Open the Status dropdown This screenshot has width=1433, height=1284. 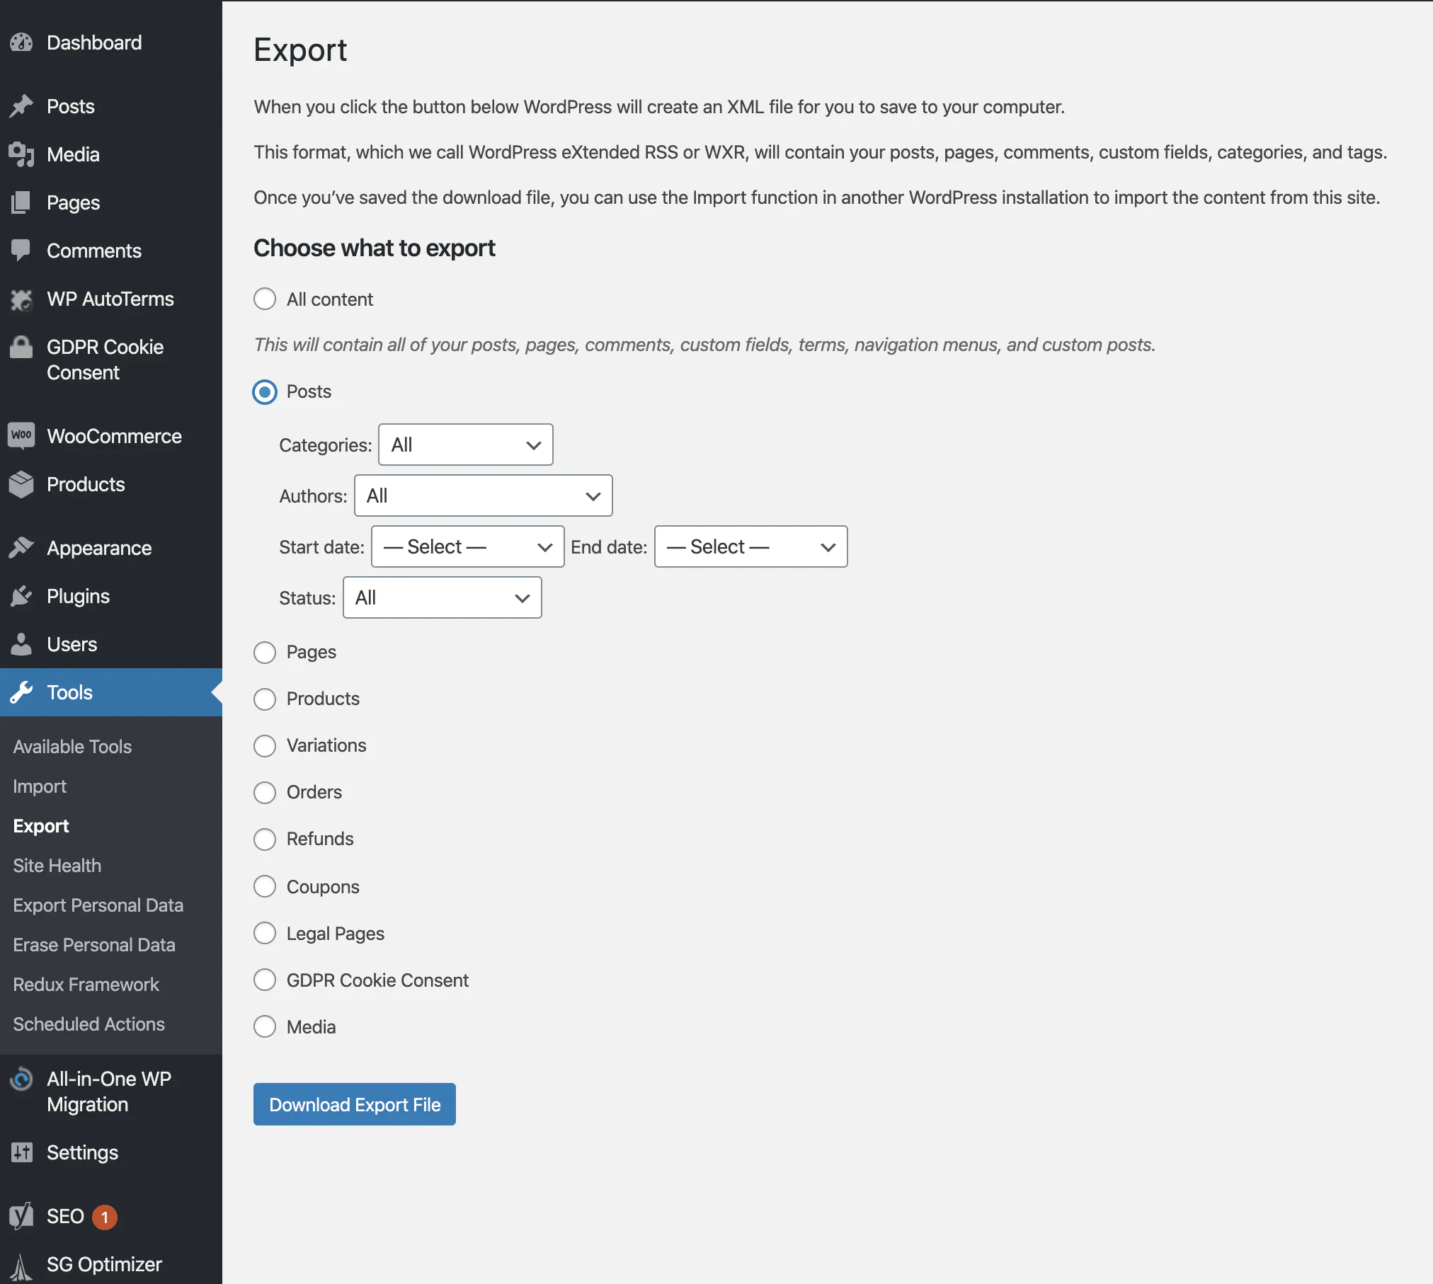[x=442, y=597]
